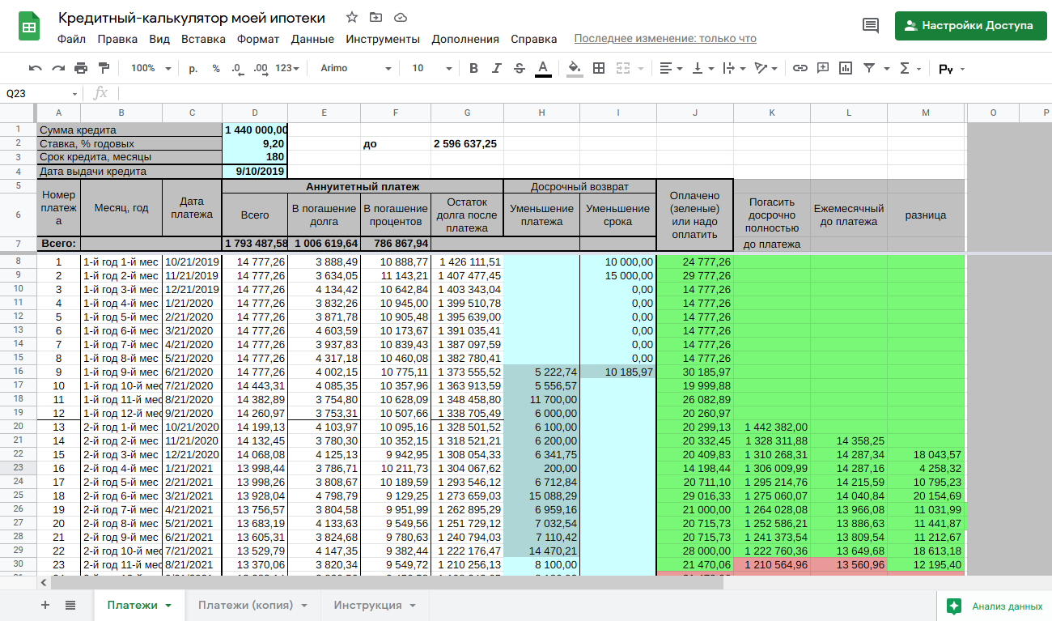
Task: Select row header 16
Action: point(18,372)
